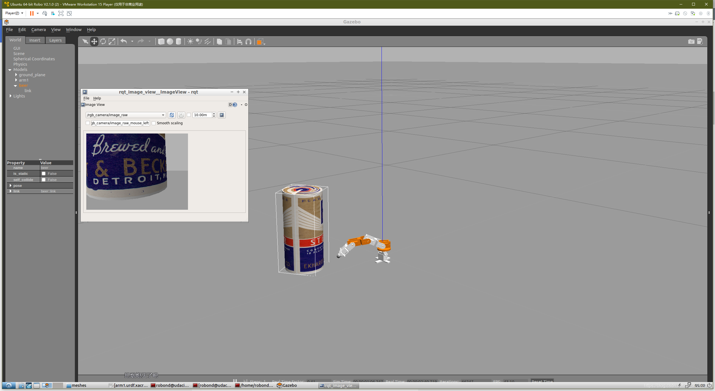Screen dimensions: 715x391
Task: Enable Smooth scaling checkbox
Action: pos(154,123)
